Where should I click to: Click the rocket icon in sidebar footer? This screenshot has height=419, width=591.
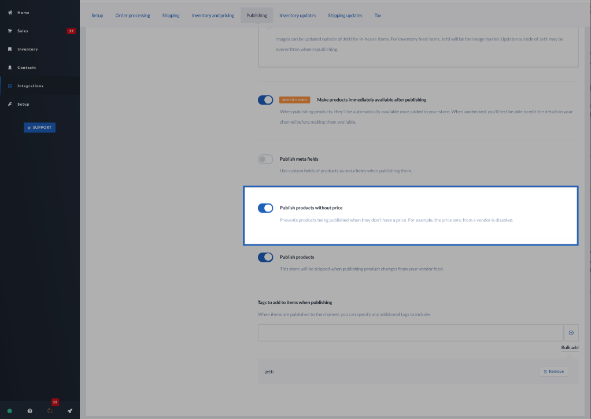point(70,411)
